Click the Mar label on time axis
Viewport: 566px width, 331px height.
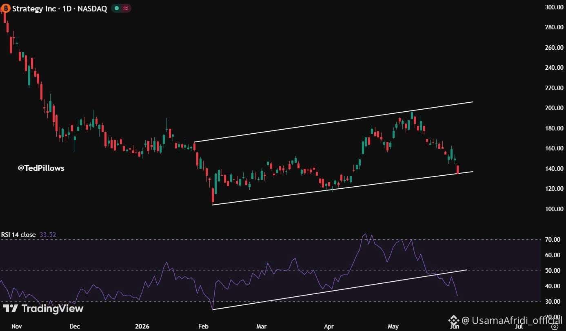coord(261,327)
